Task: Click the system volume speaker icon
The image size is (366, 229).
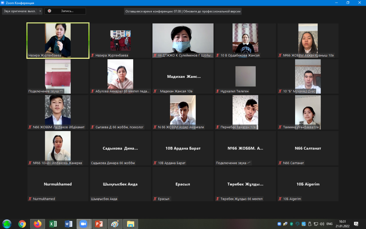Action: [322, 224]
